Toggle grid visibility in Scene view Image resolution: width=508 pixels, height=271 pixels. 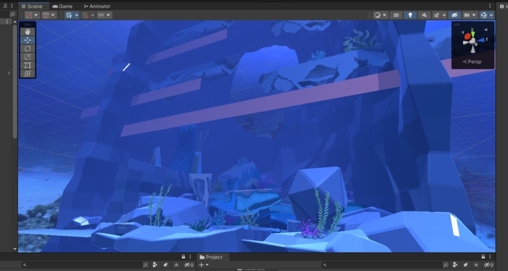coord(69,15)
